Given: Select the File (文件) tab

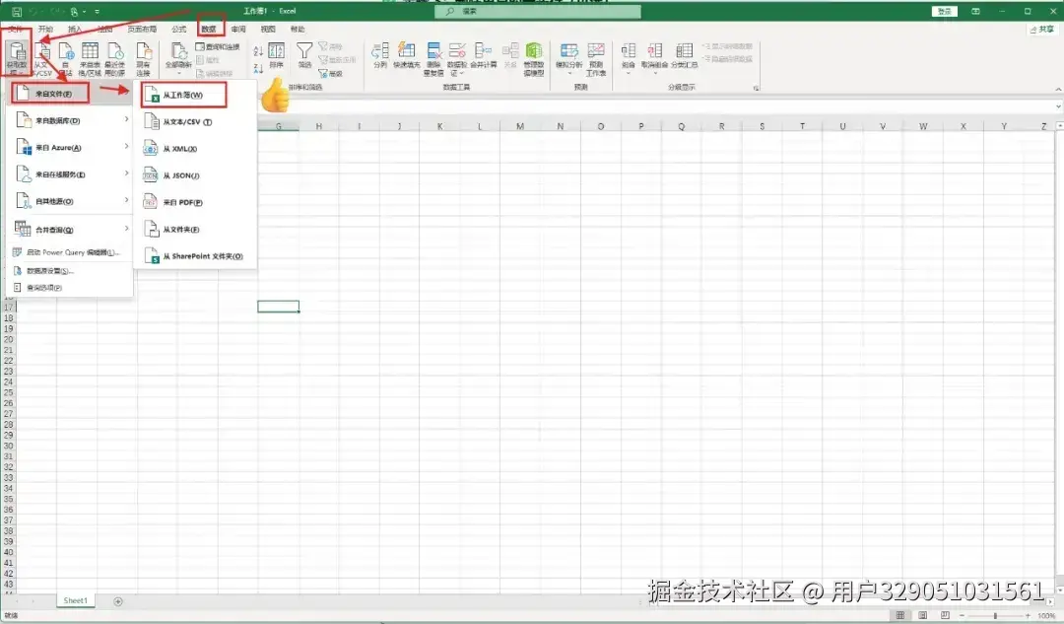Looking at the screenshot, I should 15,30.
